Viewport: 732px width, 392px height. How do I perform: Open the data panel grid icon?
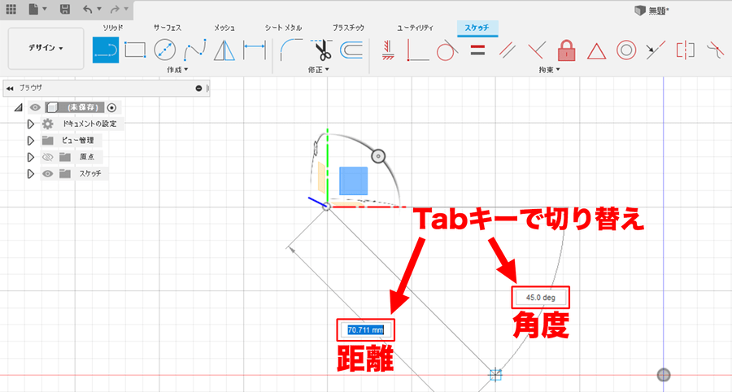11,9
